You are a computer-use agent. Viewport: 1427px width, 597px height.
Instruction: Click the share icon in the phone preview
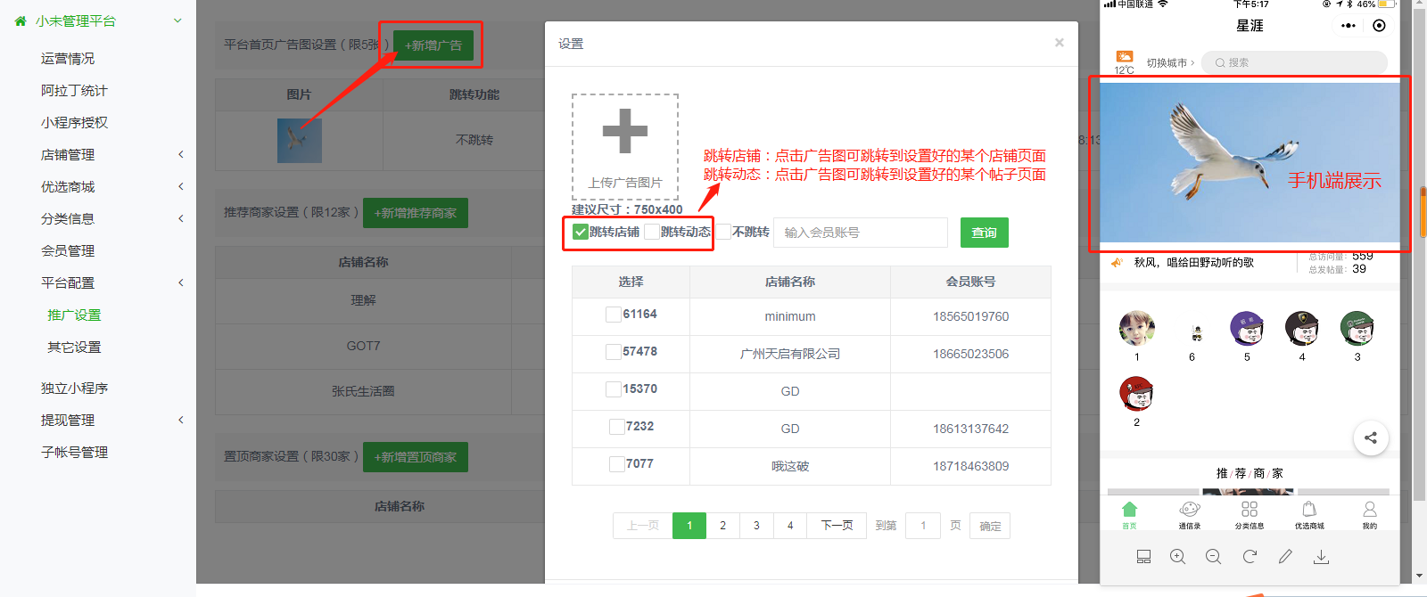pyautogui.click(x=1370, y=438)
